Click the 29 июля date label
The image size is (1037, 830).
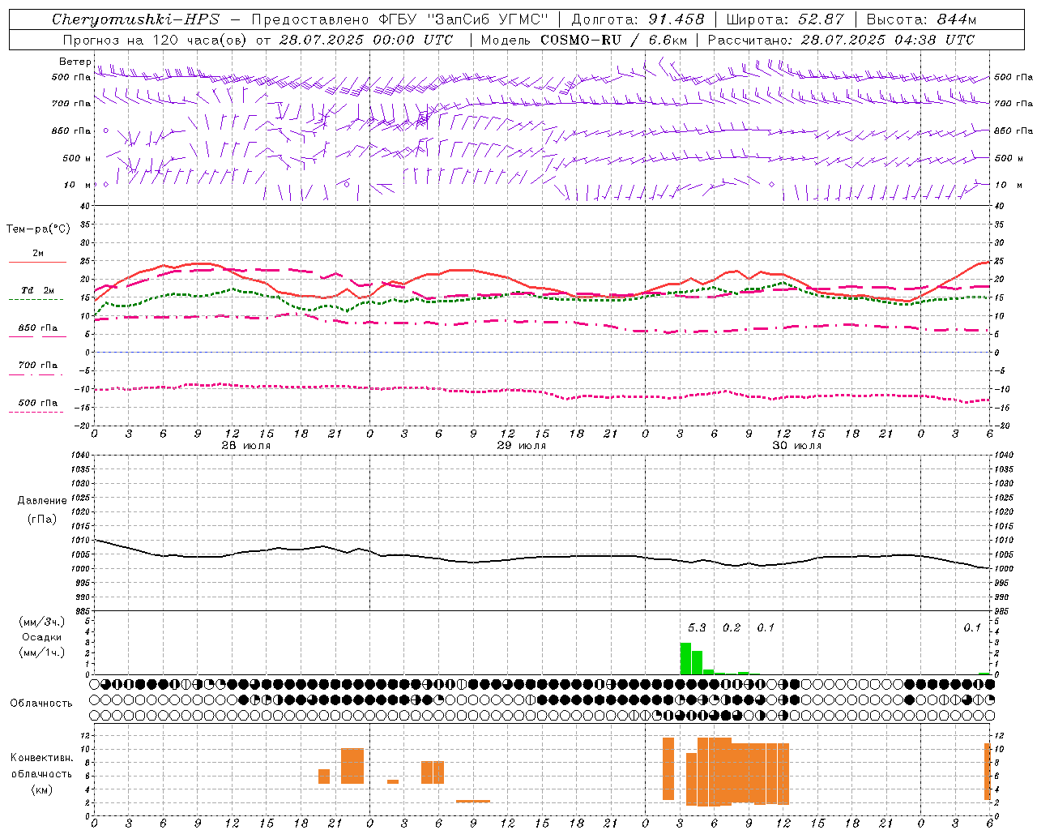click(522, 446)
